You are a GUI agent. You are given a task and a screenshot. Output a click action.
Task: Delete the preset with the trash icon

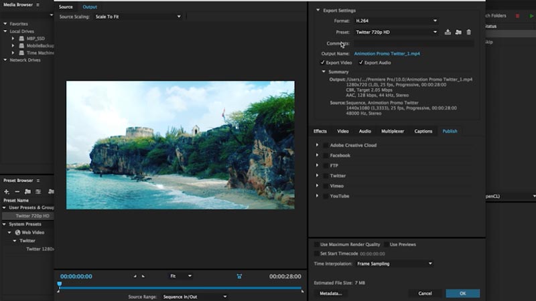[468, 31]
